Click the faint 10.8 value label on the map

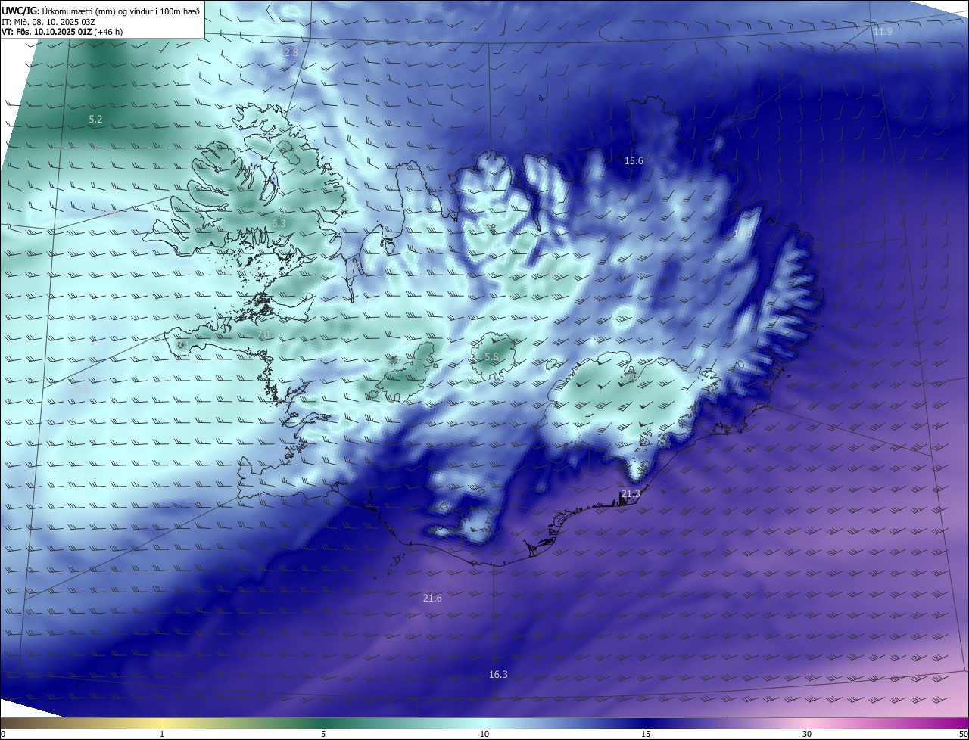[x=80, y=390]
